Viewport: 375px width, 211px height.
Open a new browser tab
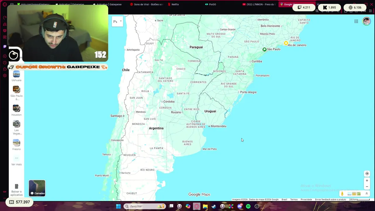[x=318, y=4]
